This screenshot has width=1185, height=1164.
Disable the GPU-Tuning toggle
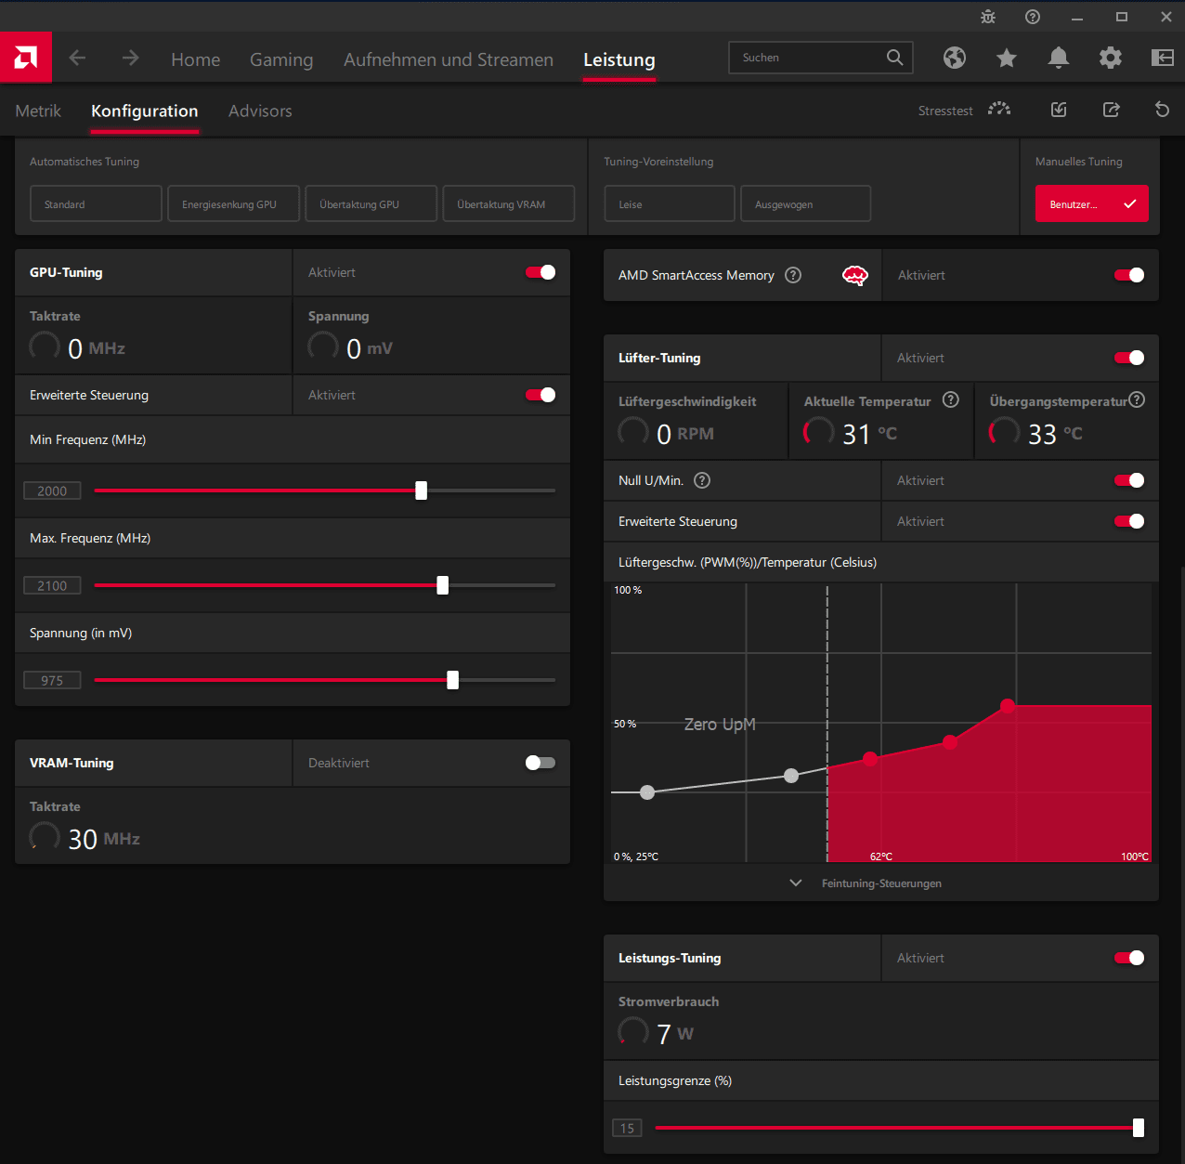[540, 272]
